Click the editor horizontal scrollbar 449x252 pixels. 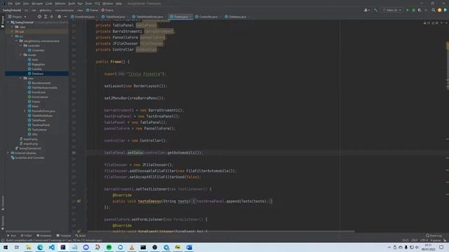coord(220,231)
